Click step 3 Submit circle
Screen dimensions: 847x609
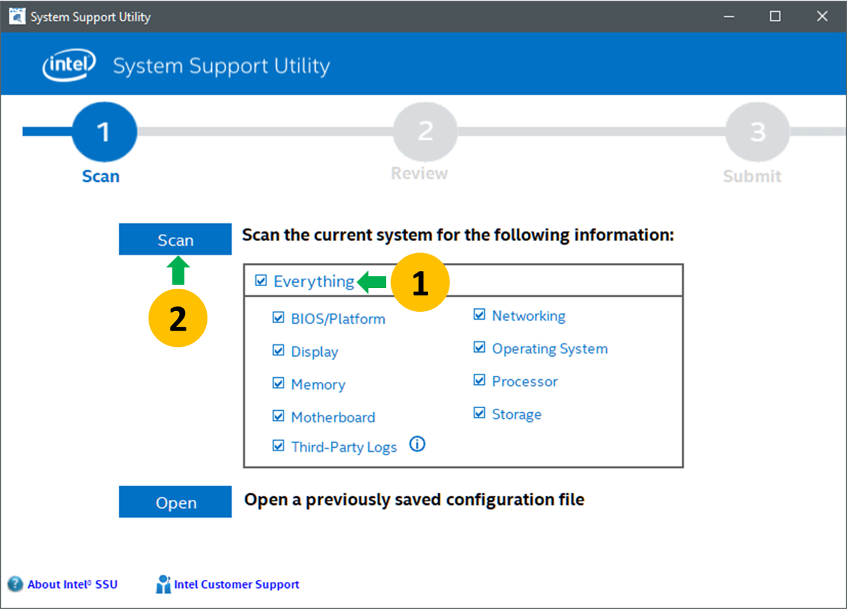757,132
